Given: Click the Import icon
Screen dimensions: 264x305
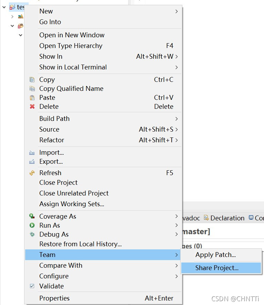Looking at the screenshot, I should 32,153.
